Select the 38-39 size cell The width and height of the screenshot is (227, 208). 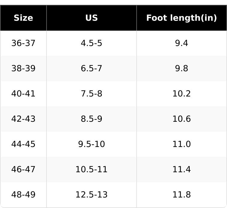point(23,69)
